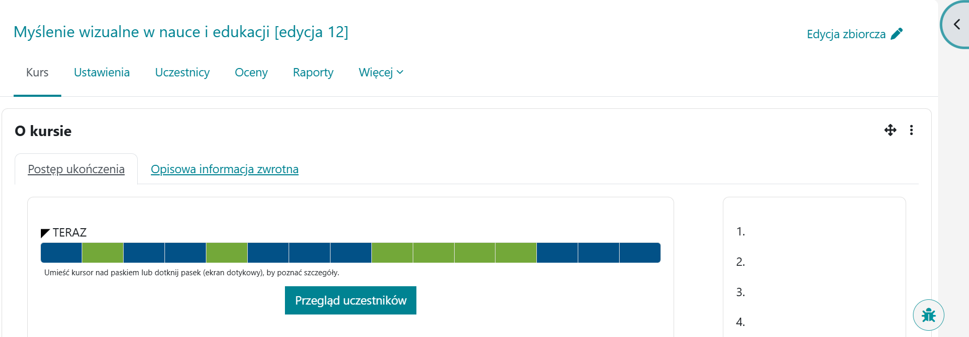Click the last blue segment of progress bar

tap(640, 253)
